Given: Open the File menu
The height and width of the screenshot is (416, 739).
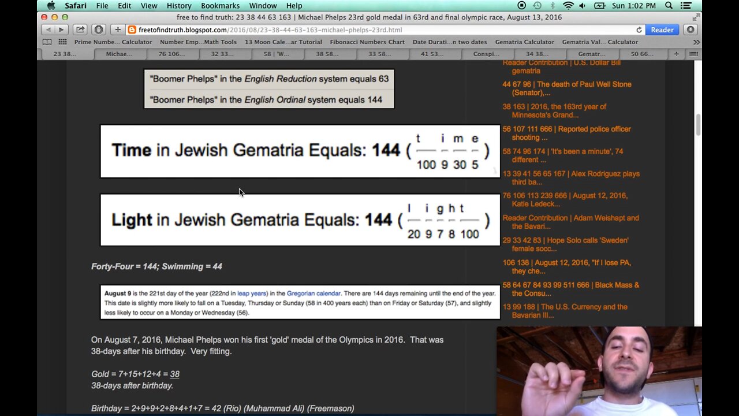Looking at the screenshot, I should pyautogui.click(x=102, y=6).
